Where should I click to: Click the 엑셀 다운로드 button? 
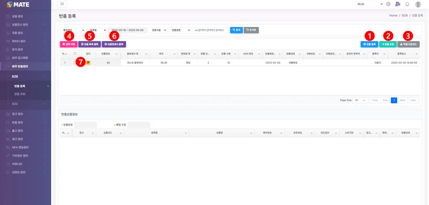[x=408, y=44]
